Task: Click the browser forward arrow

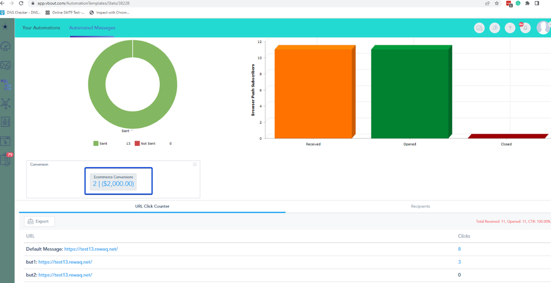Action: click(13, 3)
